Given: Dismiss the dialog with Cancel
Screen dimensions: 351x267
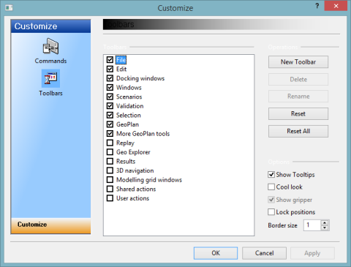Looking at the screenshot, I should (x=264, y=253).
